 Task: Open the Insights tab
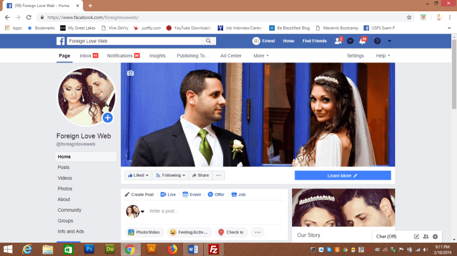[157, 55]
